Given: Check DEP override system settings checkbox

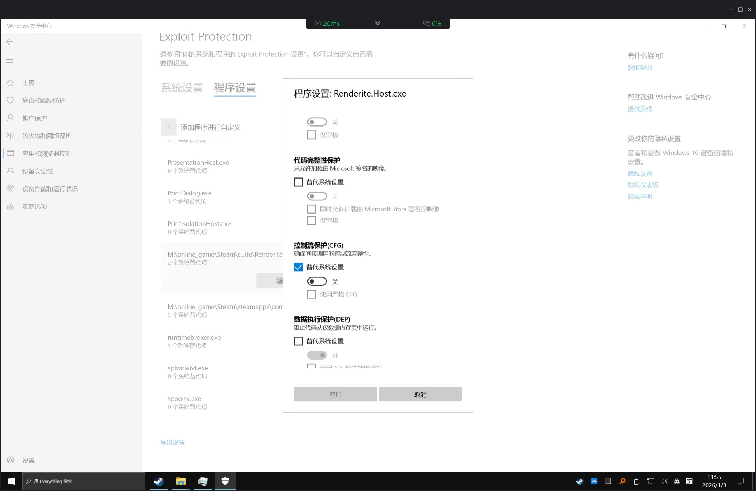Looking at the screenshot, I should pyautogui.click(x=298, y=341).
